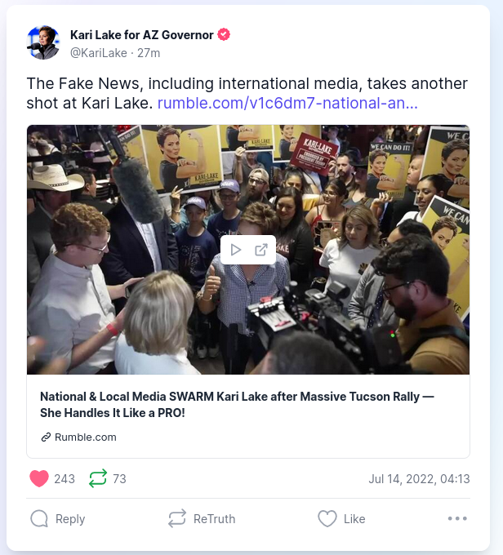Click the 27m post timestamp
Image resolution: width=503 pixels, height=555 pixels.
[x=149, y=53]
